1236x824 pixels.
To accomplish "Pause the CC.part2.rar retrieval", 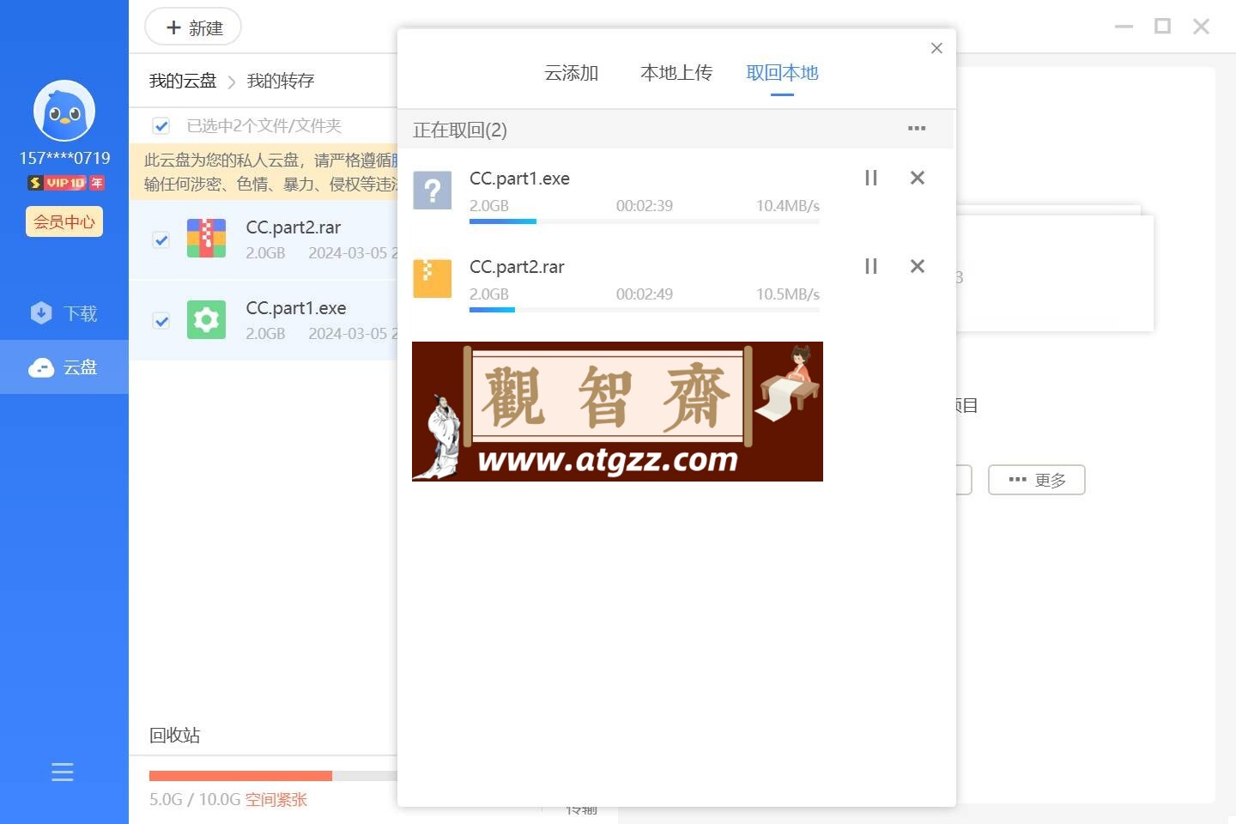I will (870, 266).
